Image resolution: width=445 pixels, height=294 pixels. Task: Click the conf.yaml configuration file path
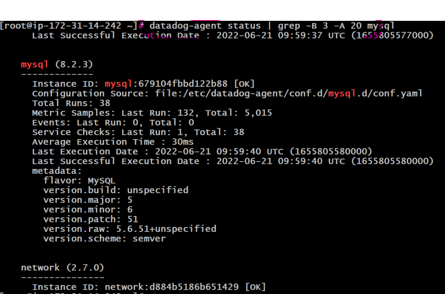click(x=282, y=93)
